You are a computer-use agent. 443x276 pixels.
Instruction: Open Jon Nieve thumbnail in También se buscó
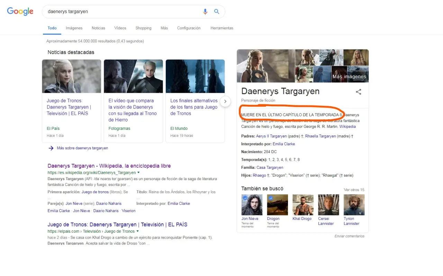(x=252, y=205)
